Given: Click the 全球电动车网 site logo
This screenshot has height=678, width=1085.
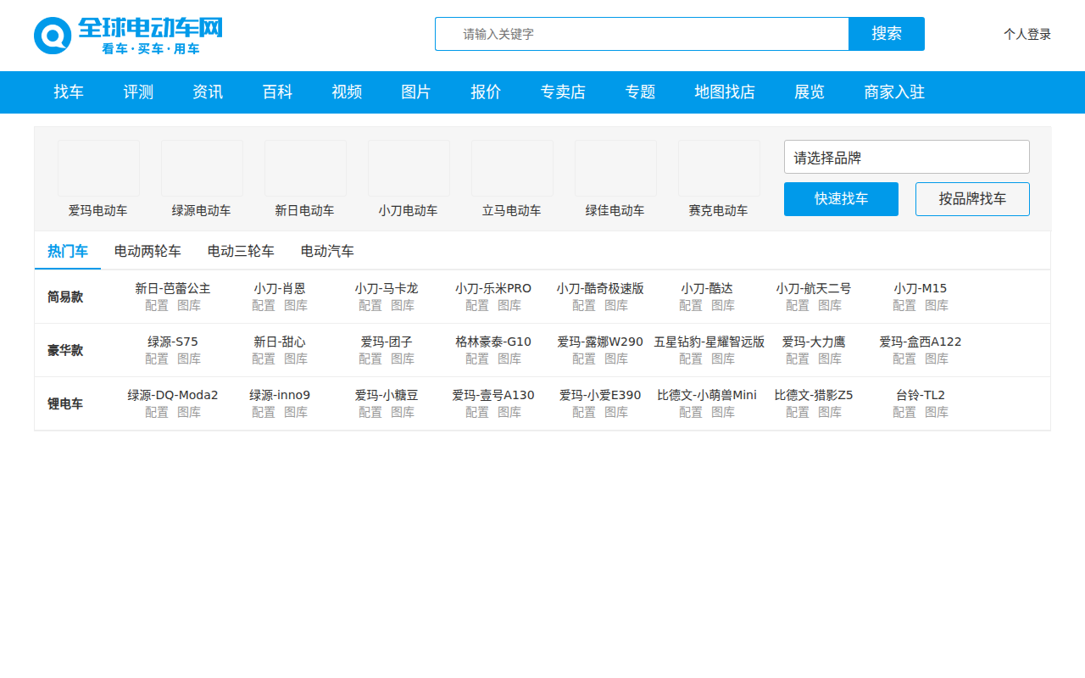Looking at the screenshot, I should 128,36.
